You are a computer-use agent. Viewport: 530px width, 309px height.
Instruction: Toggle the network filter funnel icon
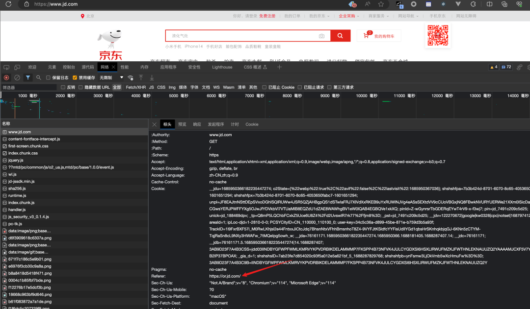click(28, 77)
